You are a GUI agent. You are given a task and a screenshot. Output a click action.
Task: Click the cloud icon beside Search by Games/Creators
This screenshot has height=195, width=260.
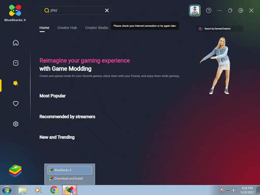[x=201, y=29]
